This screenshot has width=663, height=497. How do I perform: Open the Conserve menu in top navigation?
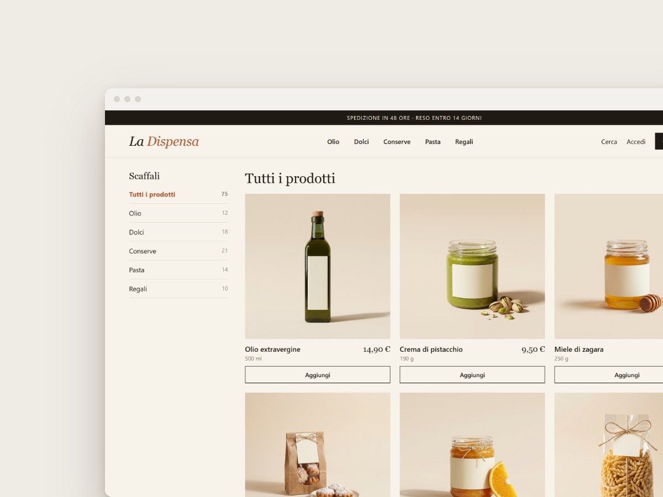point(397,142)
